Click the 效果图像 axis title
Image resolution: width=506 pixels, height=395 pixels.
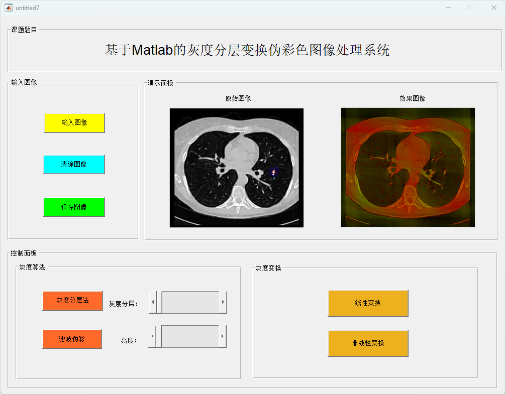click(413, 99)
